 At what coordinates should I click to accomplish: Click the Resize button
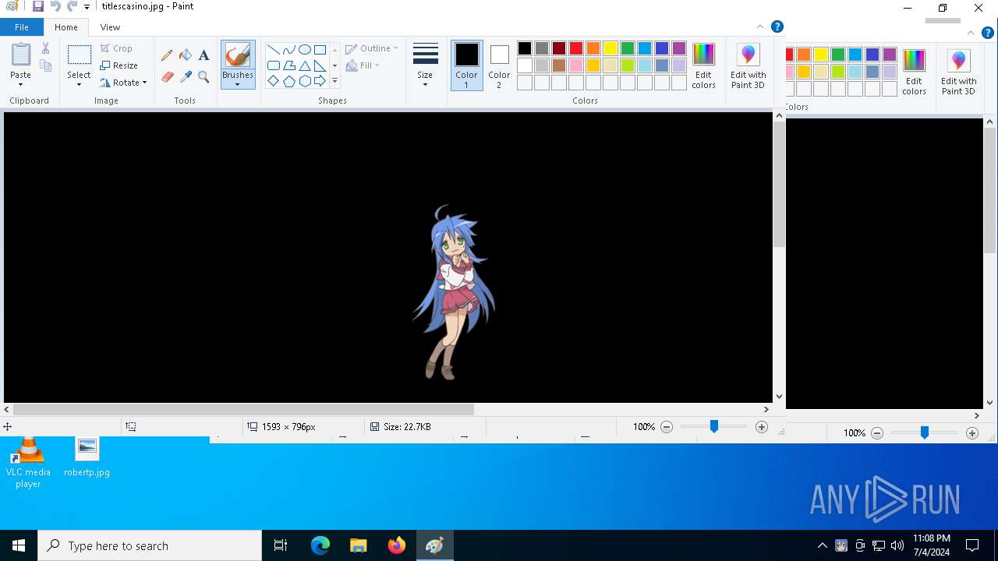pyautogui.click(x=119, y=65)
